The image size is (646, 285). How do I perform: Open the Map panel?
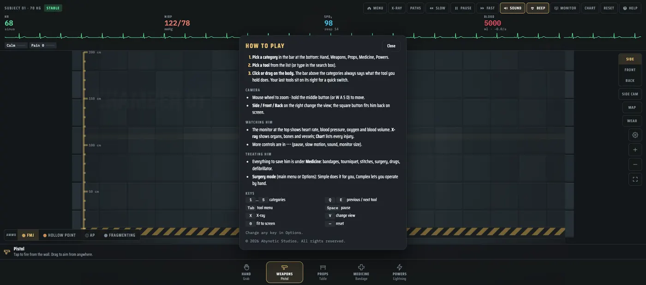pyautogui.click(x=632, y=107)
